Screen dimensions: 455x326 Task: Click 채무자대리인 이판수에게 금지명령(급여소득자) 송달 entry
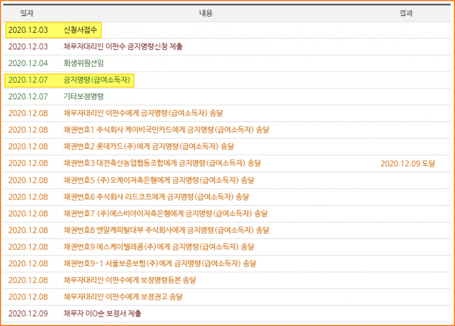click(x=143, y=113)
